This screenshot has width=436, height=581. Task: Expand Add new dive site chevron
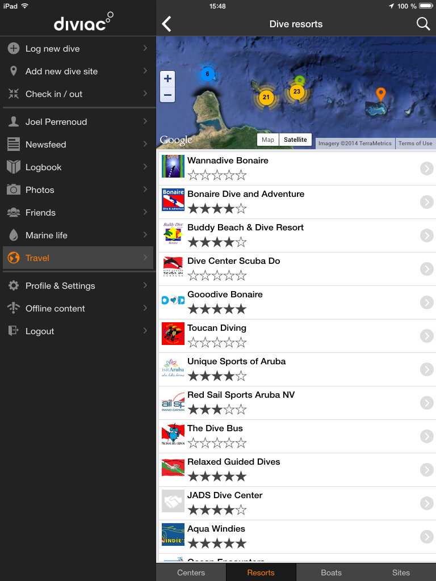(145, 71)
